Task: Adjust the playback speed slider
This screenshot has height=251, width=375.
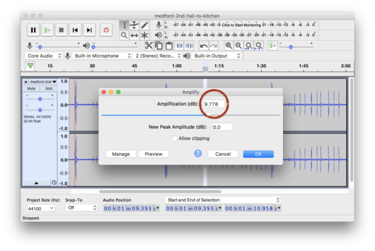Action: (297, 46)
